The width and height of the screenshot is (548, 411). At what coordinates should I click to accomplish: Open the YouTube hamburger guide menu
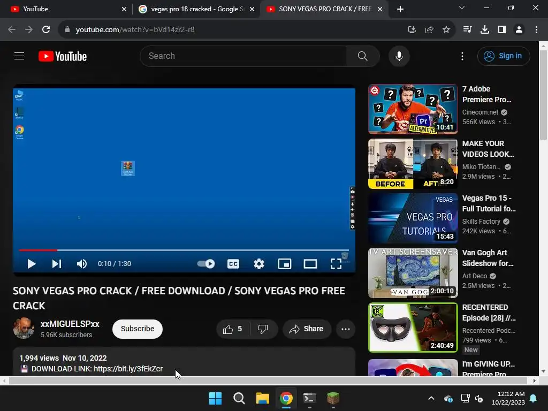coord(19,56)
